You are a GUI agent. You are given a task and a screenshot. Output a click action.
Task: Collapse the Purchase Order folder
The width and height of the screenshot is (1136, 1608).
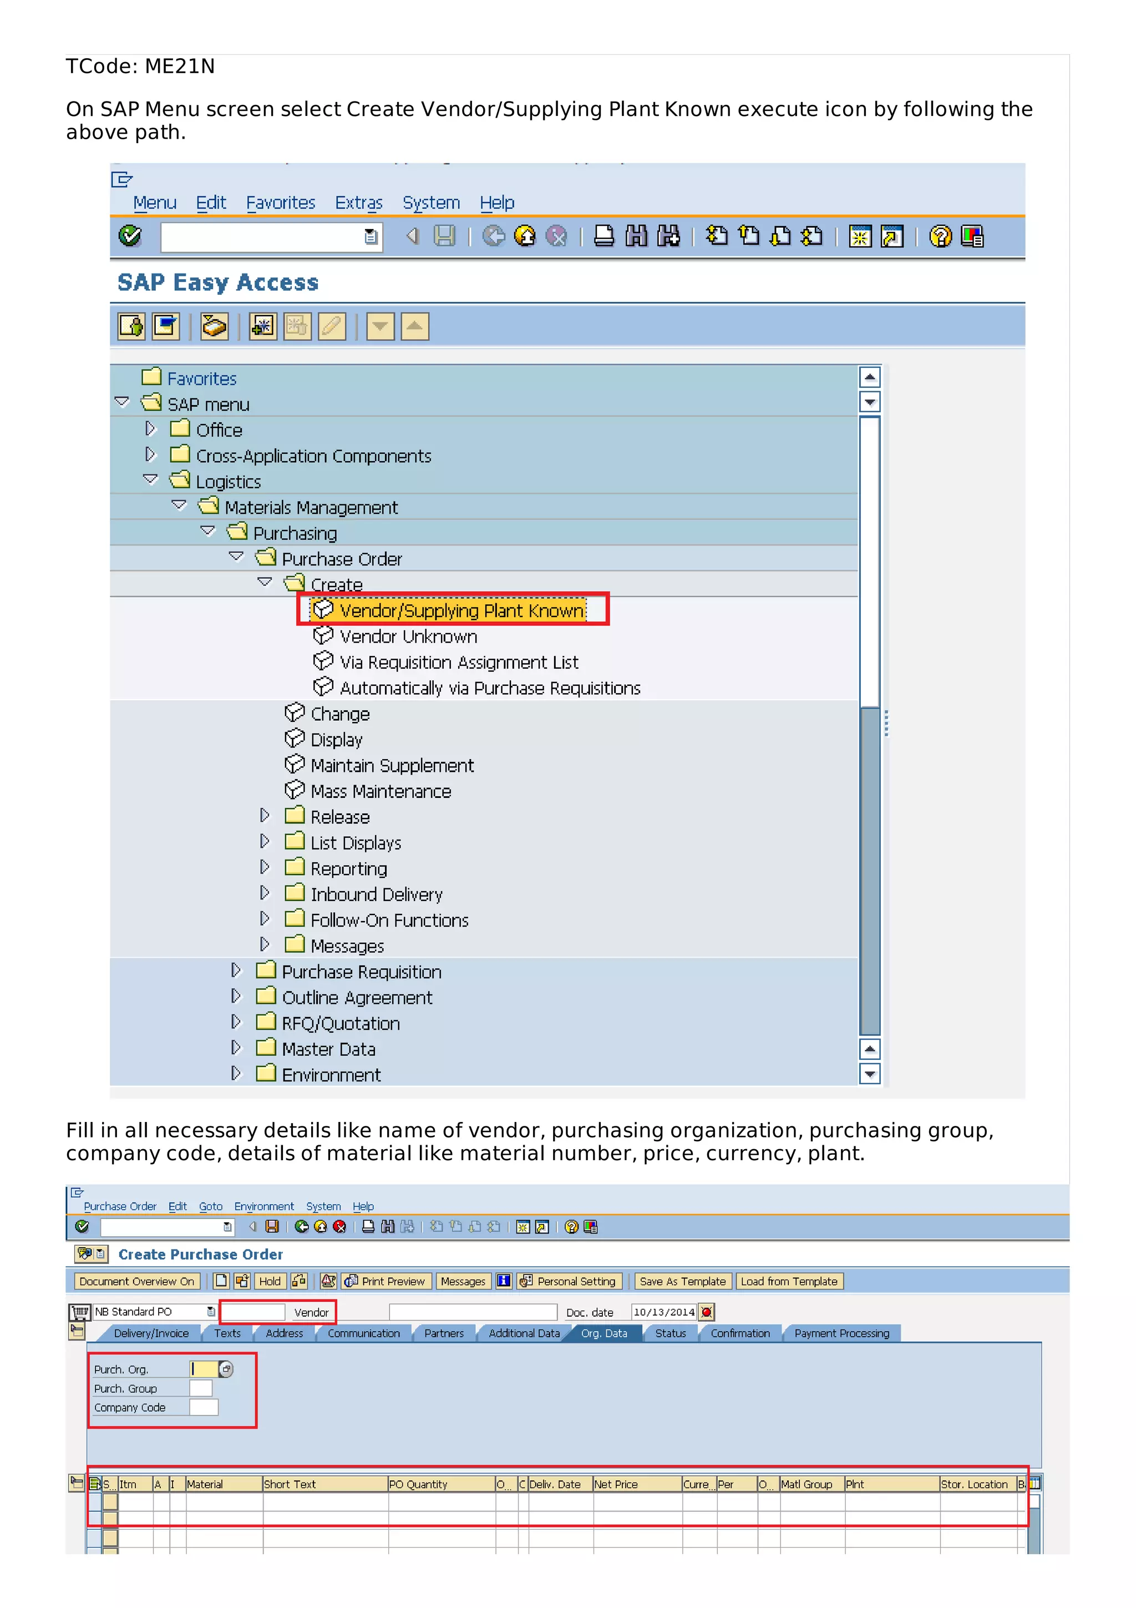coord(237,557)
